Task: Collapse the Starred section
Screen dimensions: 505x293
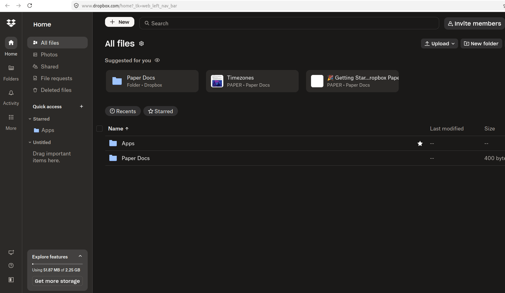Action: 30,119
